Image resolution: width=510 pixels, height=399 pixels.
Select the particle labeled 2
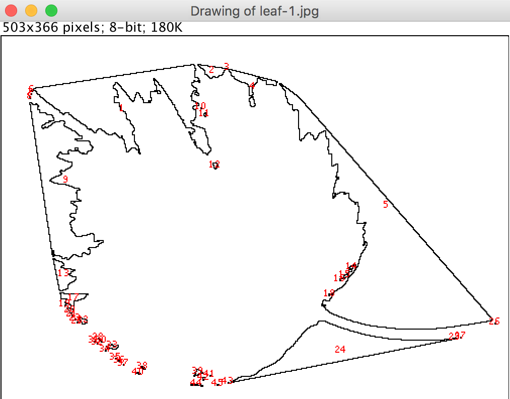click(211, 70)
